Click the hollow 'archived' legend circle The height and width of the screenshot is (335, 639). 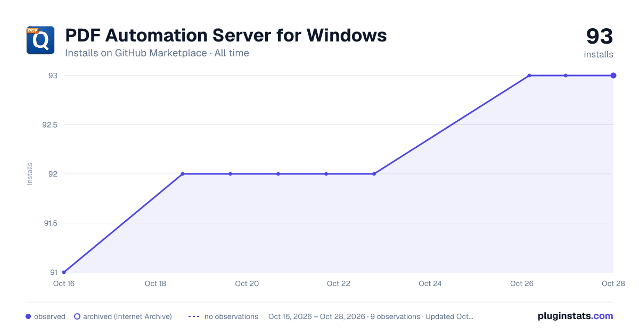(77, 316)
